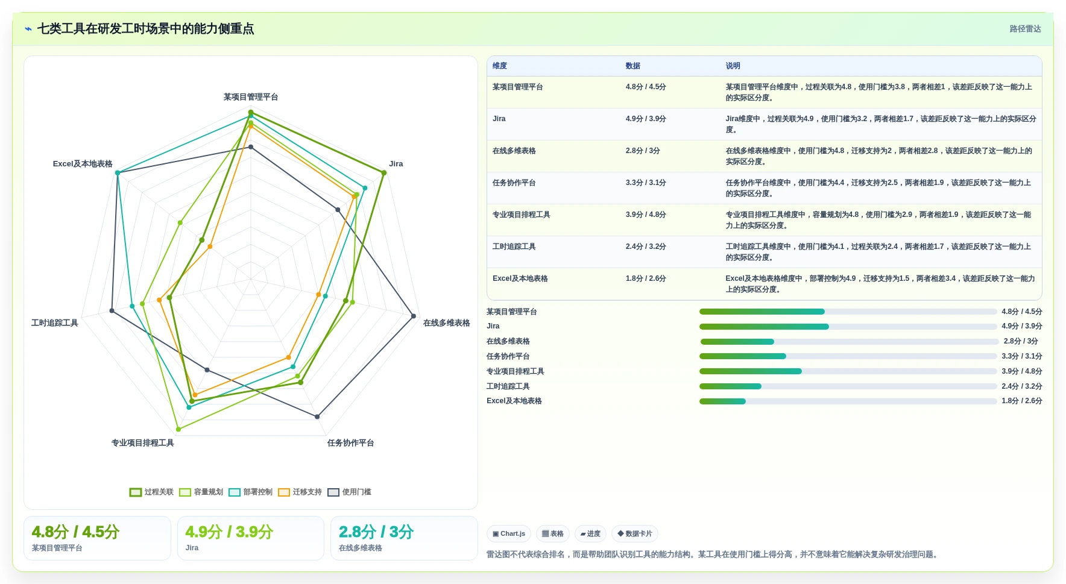Click the 任务协作平台 progress bar
1066x584 pixels.
(x=848, y=356)
